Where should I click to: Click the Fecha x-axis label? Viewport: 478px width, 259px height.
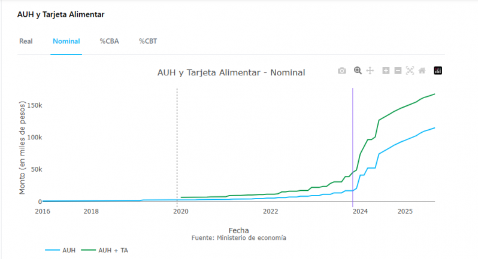click(x=238, y=230)
